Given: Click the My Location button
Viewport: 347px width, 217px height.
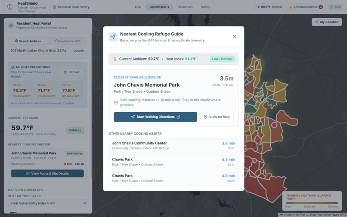Looking at the screenshot, I should tap(327, 22).
